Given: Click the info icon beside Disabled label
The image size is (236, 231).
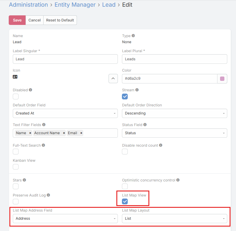Looking at the screenshot, I should (x=30, y=90).
